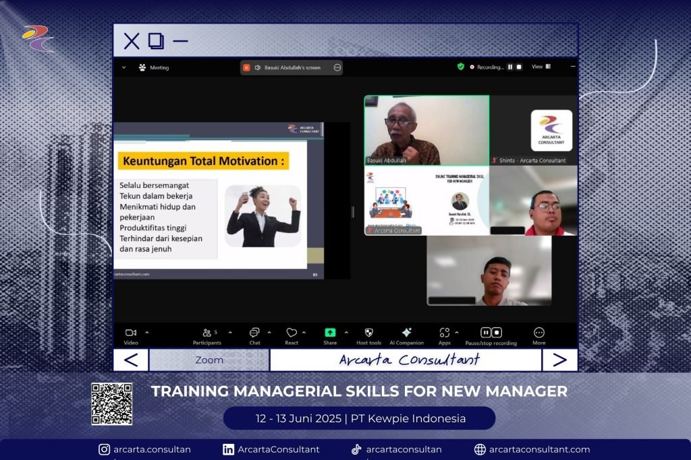Open the Meeting info menu
The width and height of the screenshot is (691, 460).
tap(155, 68)
